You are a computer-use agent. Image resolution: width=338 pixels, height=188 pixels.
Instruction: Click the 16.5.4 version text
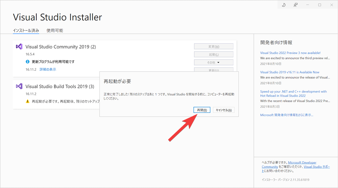click(30, 54)
